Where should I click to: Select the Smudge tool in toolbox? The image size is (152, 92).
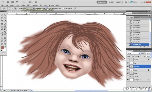pyautogui.click(x=2, y=32)
